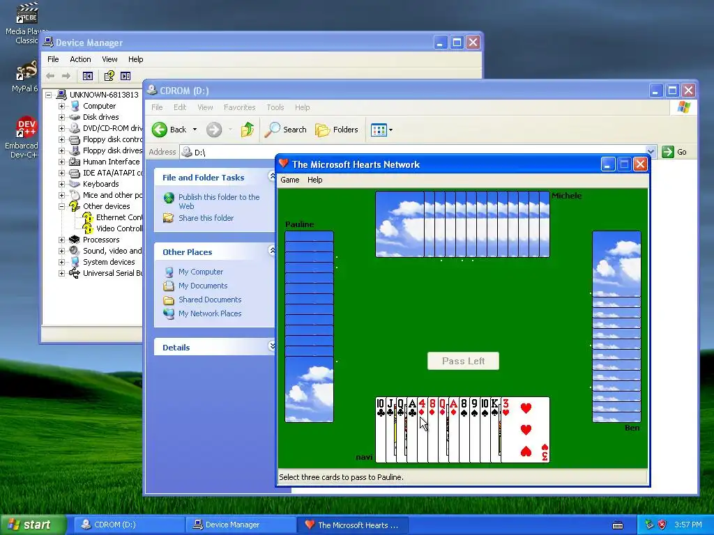The width and height of the screenshot is (714, 535).
Task: Select Human Interface devices tree item
Action: (x=111, y=162)
